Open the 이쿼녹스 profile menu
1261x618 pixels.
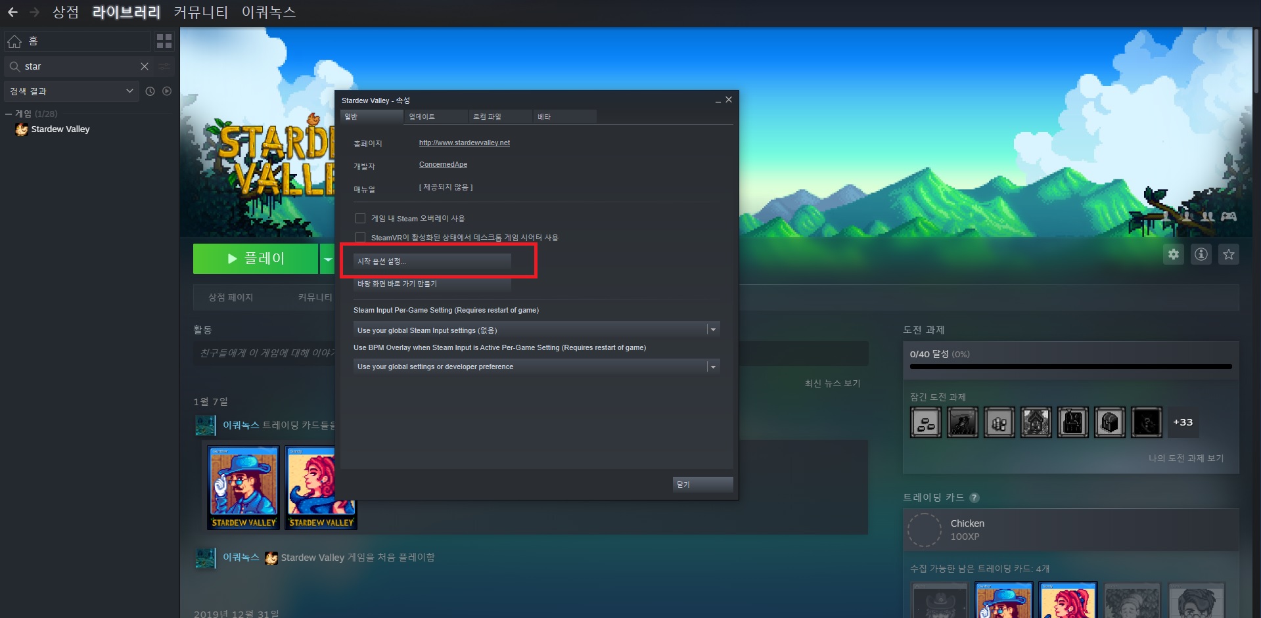coord(269,12)
